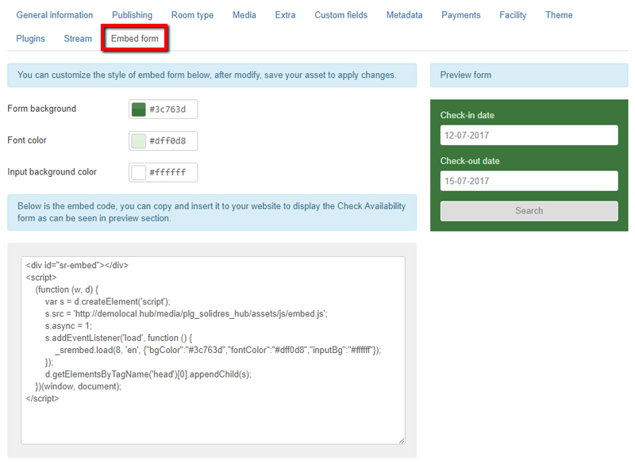Open the Payments tab
635x464 pixels.
[460, 14]
